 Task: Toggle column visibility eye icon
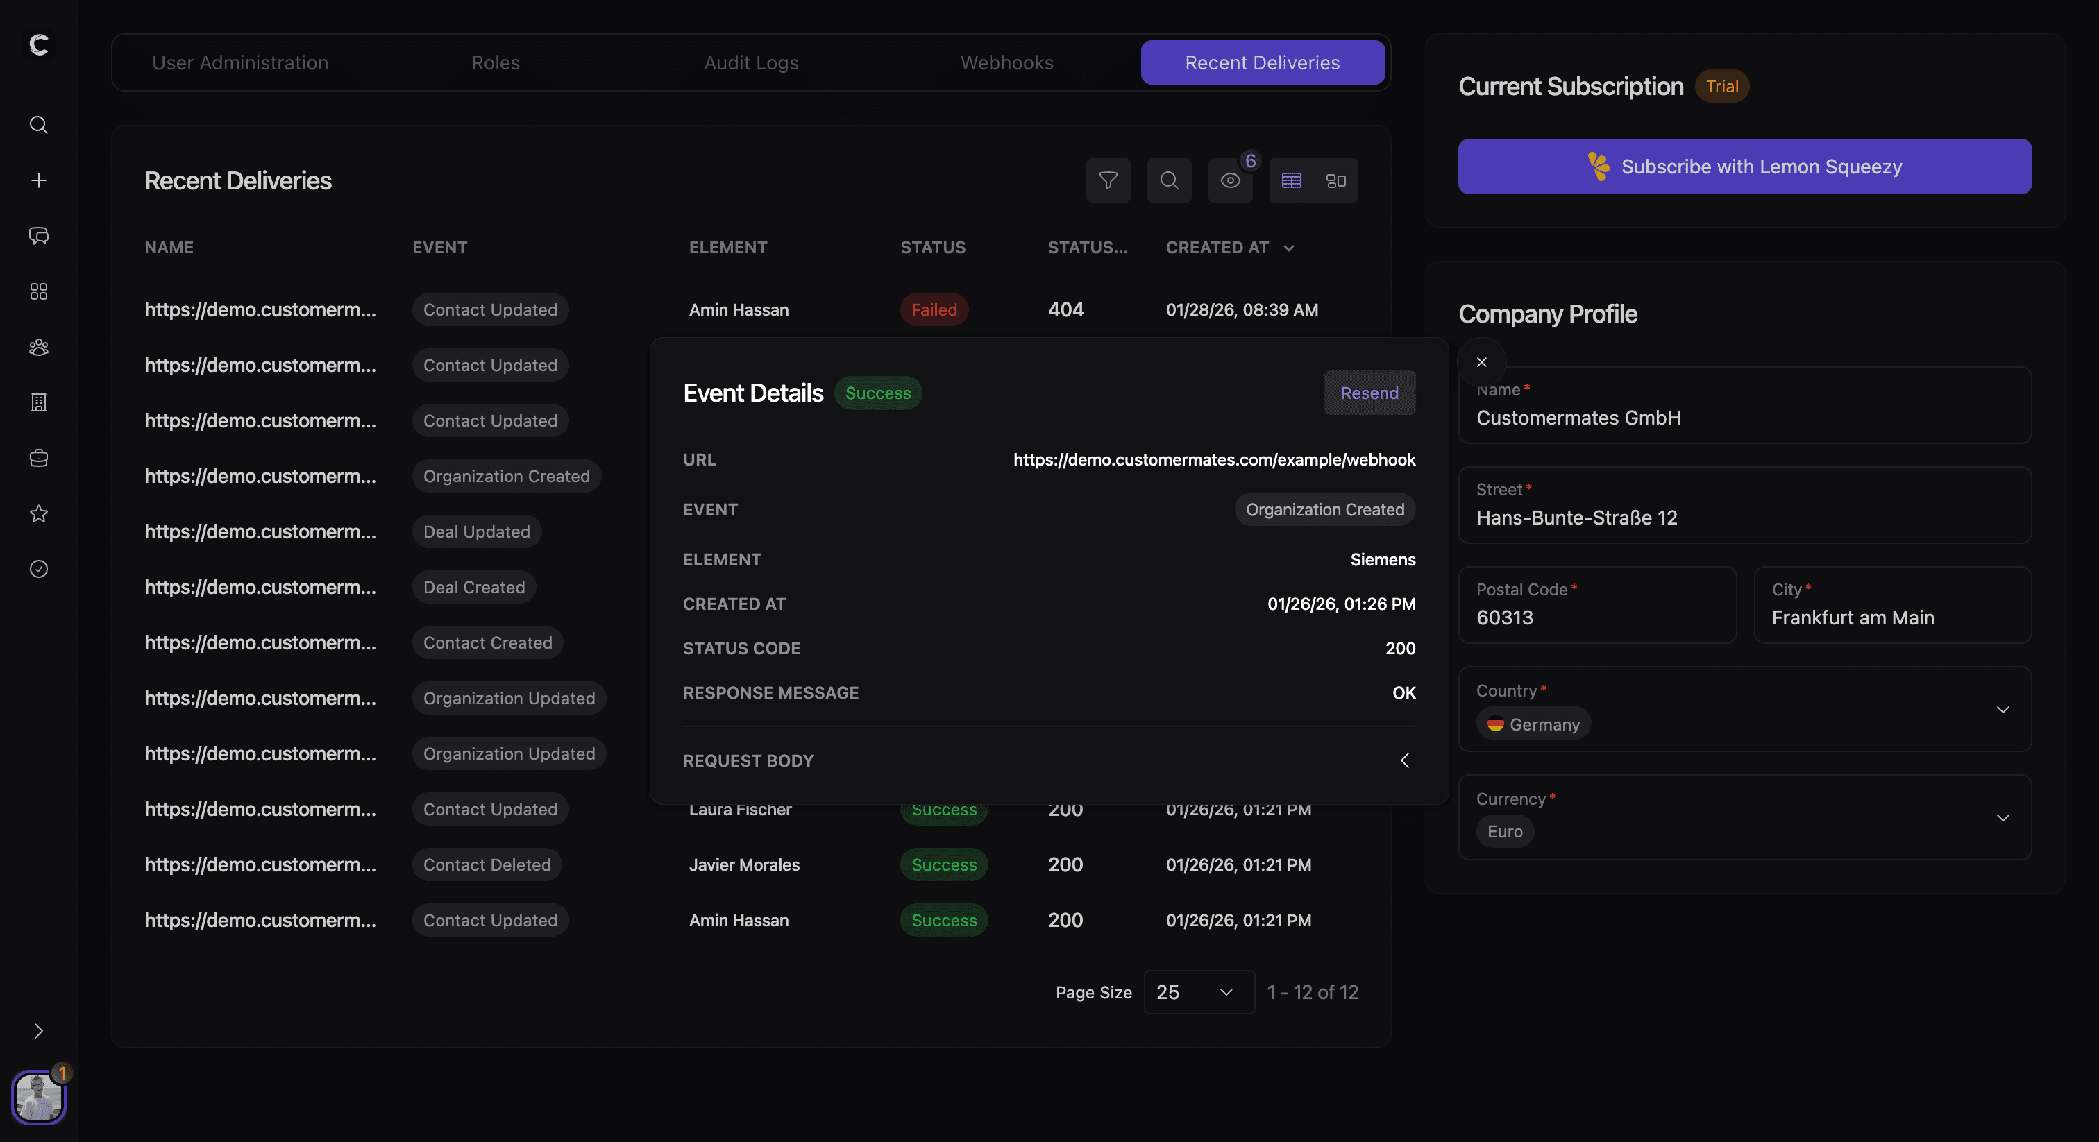(1229, 180)
